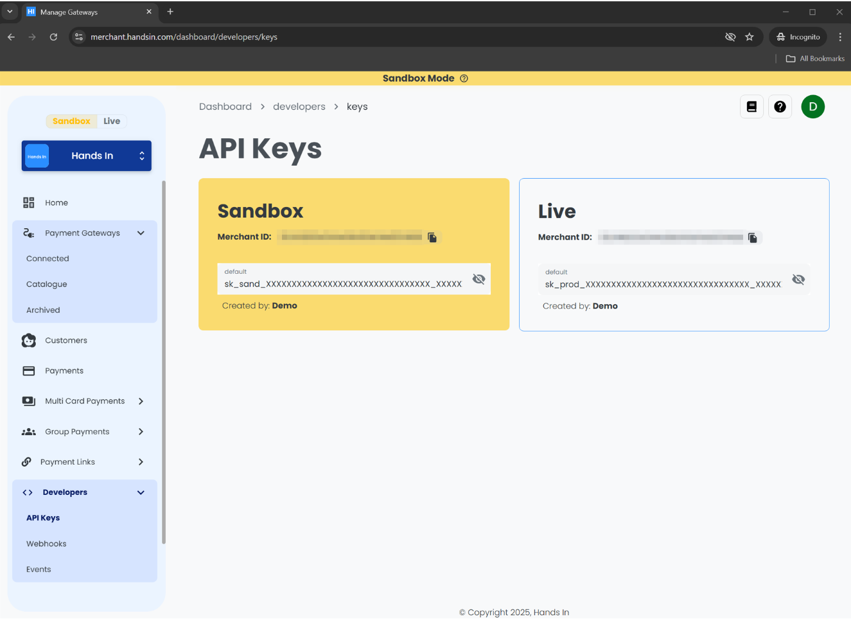Bookmark this page with the star icon

coord(750,37)
